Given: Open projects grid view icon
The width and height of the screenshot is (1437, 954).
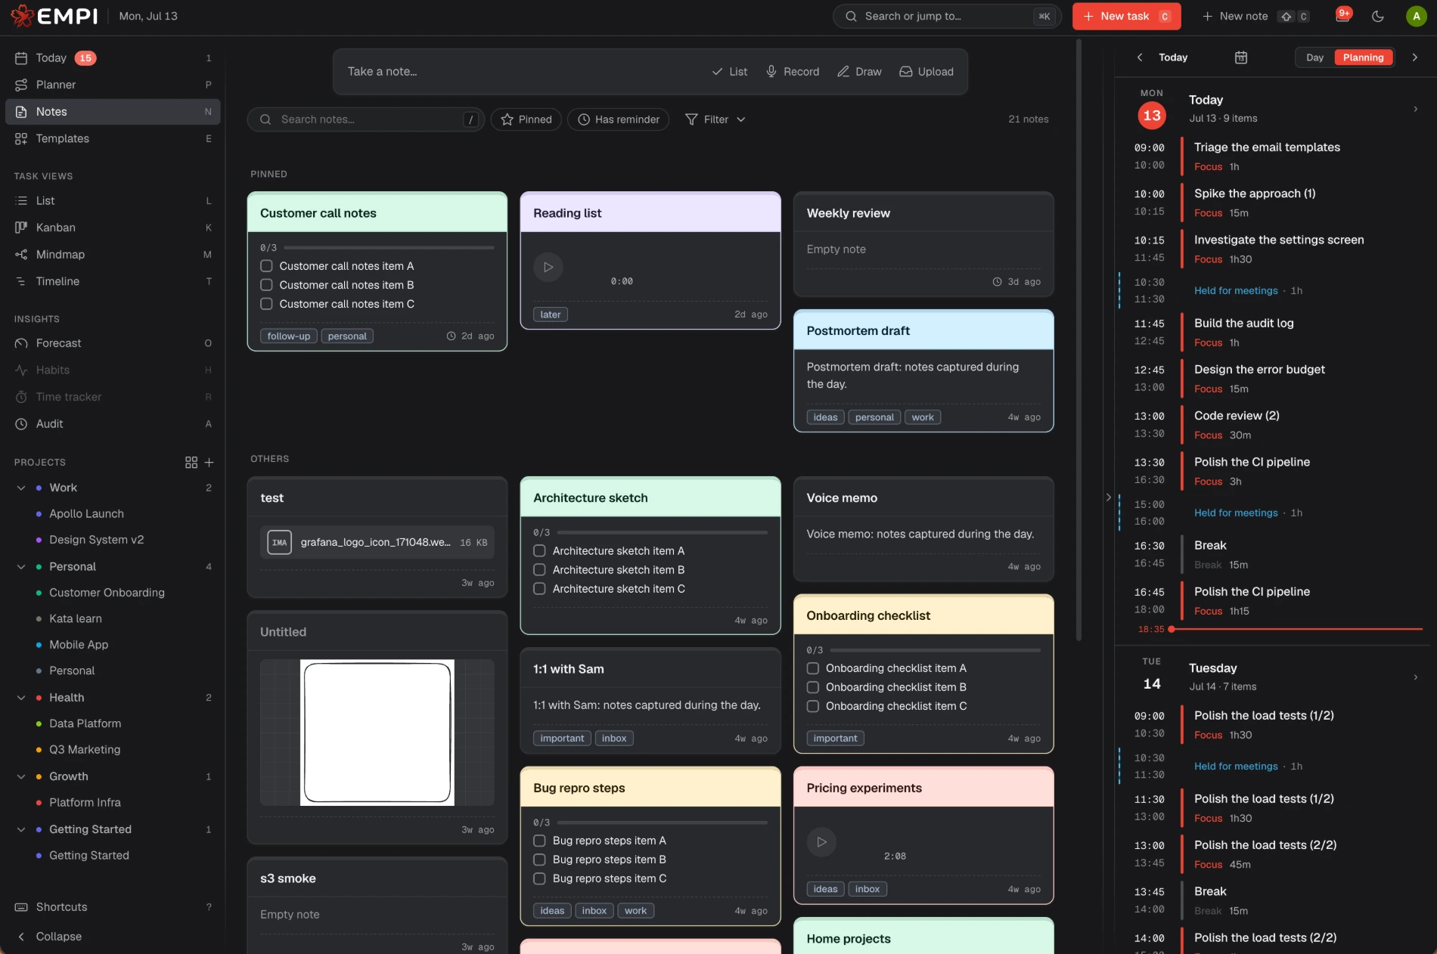Looking at the screenshot, I should (191, 462).
